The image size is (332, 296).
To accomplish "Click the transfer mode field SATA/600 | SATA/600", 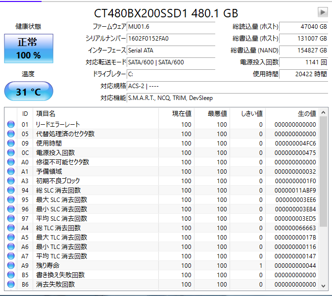I will pos(171,62).
